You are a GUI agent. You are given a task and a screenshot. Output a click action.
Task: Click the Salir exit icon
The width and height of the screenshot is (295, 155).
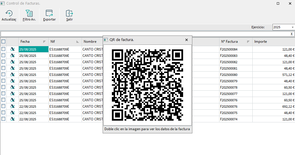[69, 14]
